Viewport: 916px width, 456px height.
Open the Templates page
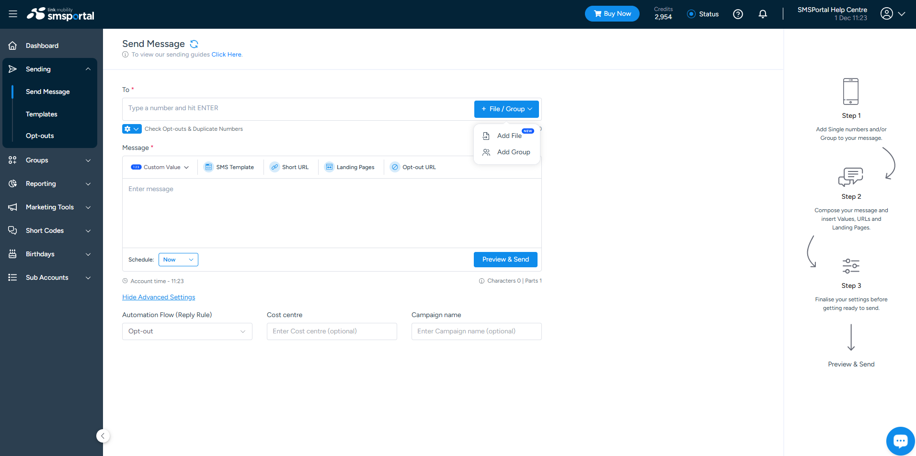pyautogui.click(x=42, y=114)
